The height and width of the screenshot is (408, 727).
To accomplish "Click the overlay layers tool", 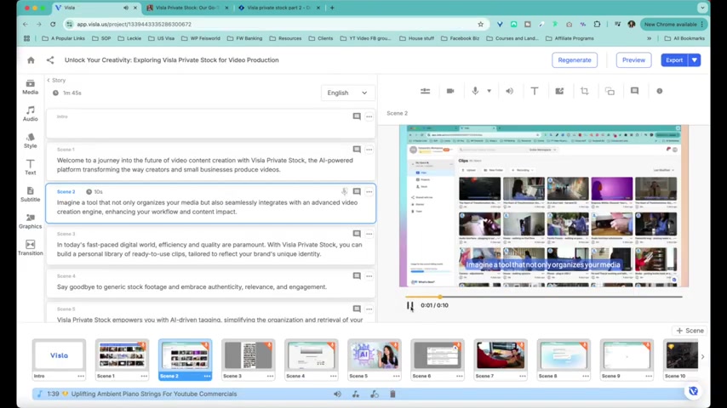I will coord(610,91).
